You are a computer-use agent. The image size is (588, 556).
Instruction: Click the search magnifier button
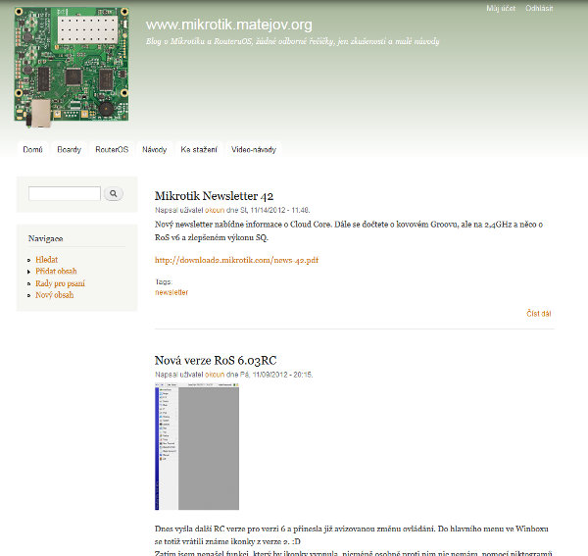pos(114,193)
